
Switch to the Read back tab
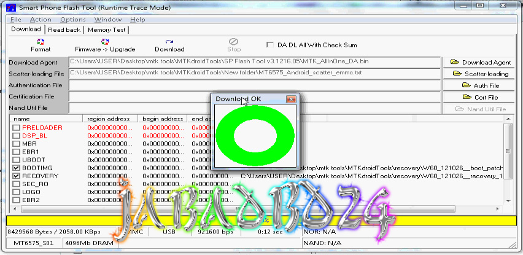[64, 29]
